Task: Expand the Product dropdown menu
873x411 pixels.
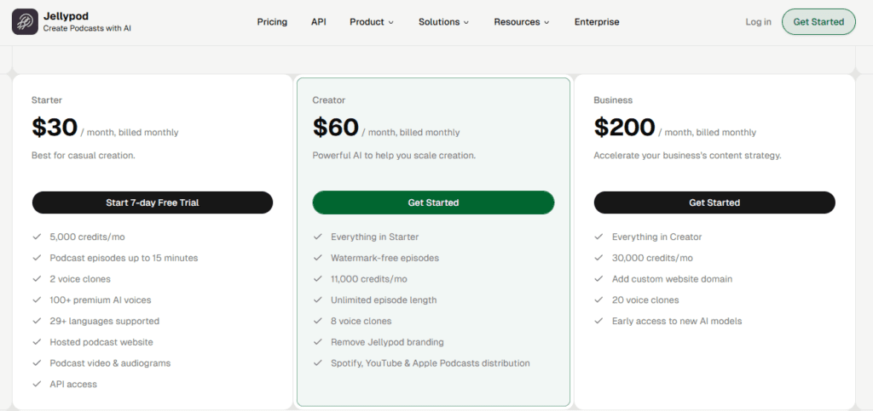Action: click(x=372, y=22)
